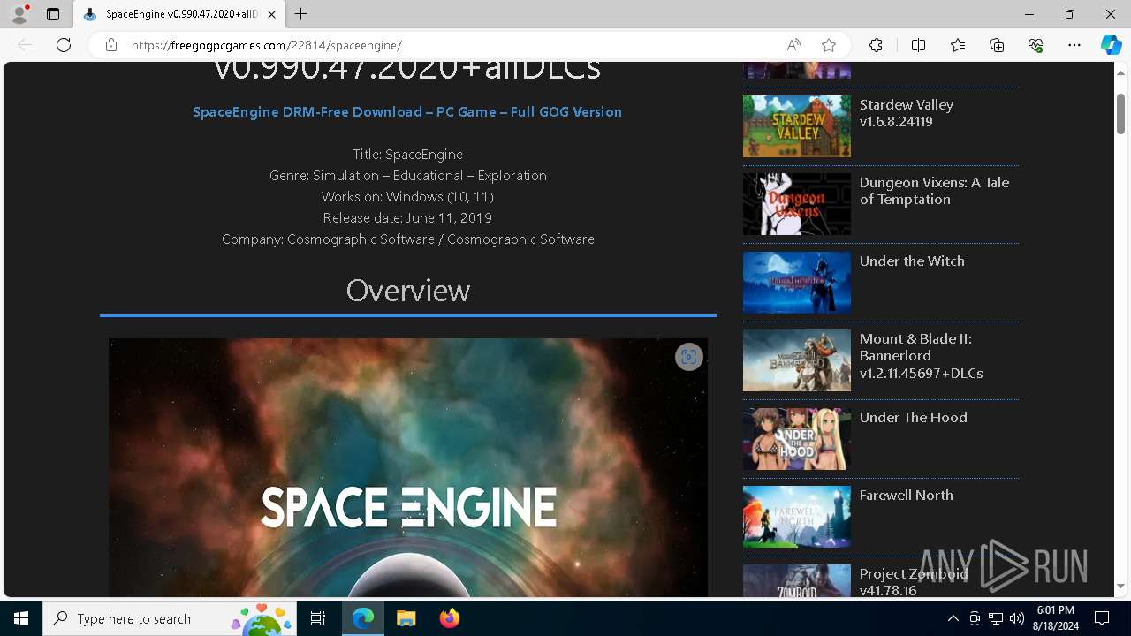Open Browser essentials icon
Screen dimensions: 1131x636
(1036, 45)
